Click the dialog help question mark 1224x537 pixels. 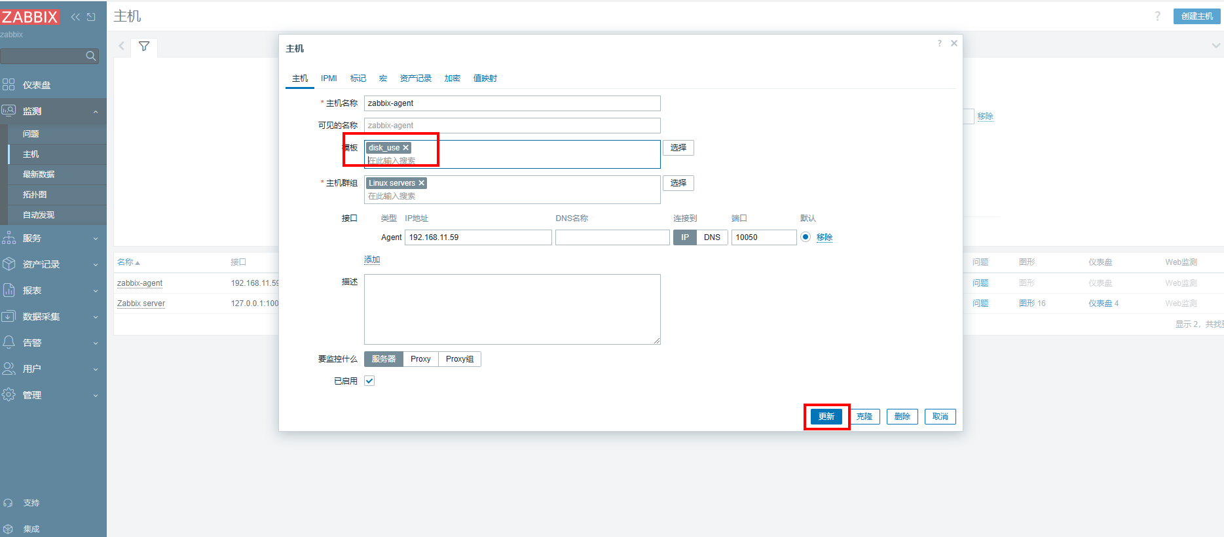pos(939,43)
